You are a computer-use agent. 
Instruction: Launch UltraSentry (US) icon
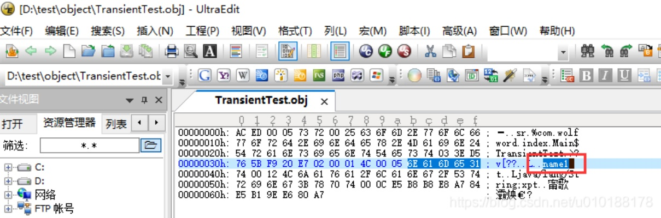coord(404,51)
